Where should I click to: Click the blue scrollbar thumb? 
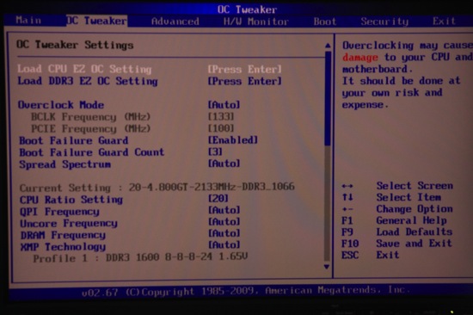(328, 98)
